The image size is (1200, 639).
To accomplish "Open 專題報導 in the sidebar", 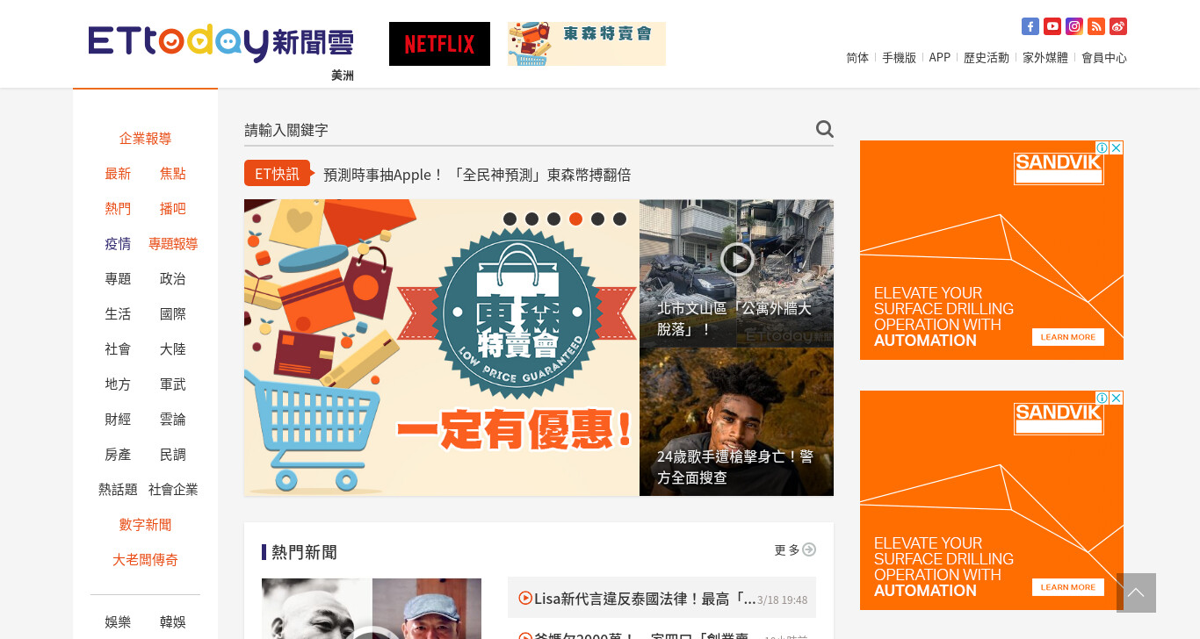I will tap(173, 243).
